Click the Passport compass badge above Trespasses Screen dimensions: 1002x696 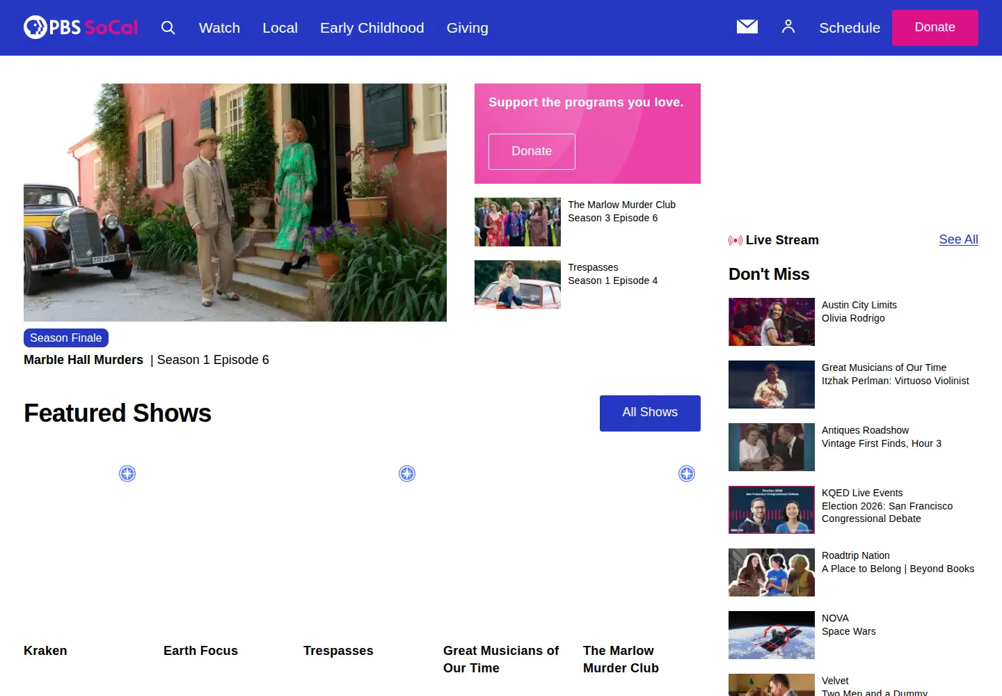[407, 474]
